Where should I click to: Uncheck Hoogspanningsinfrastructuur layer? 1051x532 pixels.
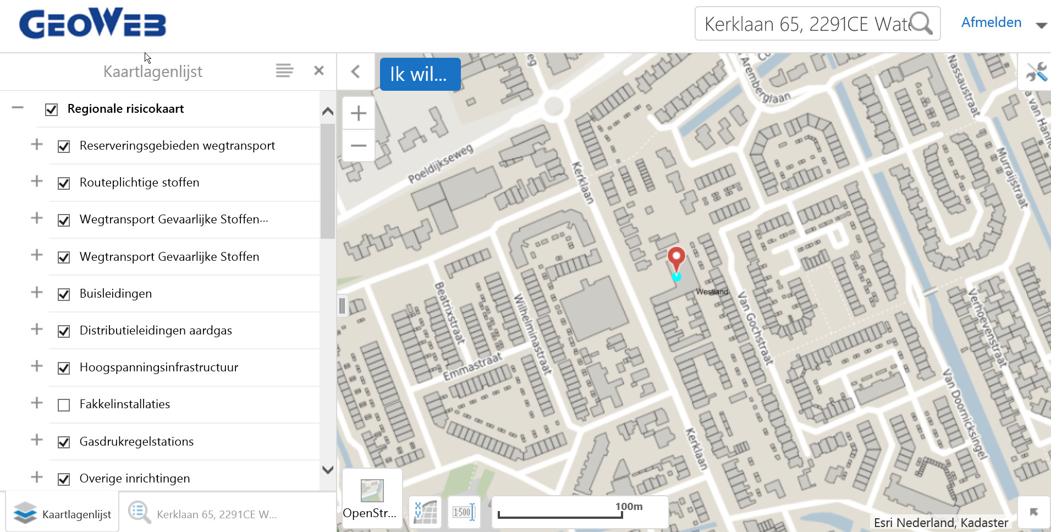[64, 368]
